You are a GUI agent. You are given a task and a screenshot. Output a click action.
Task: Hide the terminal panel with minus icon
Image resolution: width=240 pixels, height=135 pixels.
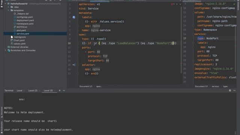pos(234,91)
